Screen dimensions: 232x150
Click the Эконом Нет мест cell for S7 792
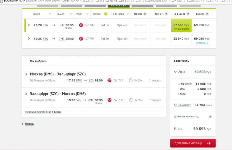click(x=161, y=39)
